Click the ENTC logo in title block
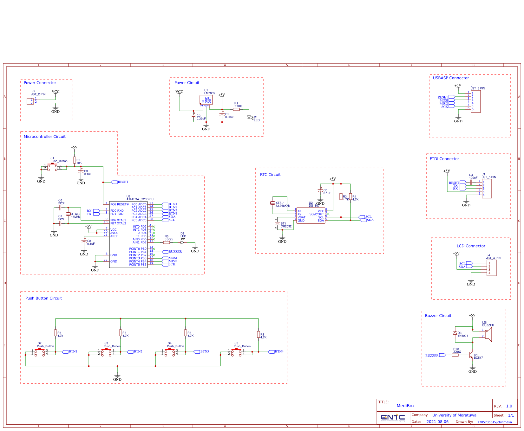The image size is (524, 431). (393, 418)
